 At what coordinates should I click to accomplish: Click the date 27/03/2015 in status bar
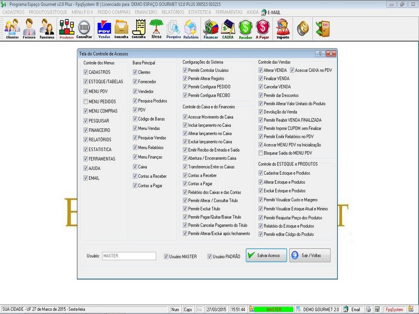click(x=216, y=309)
